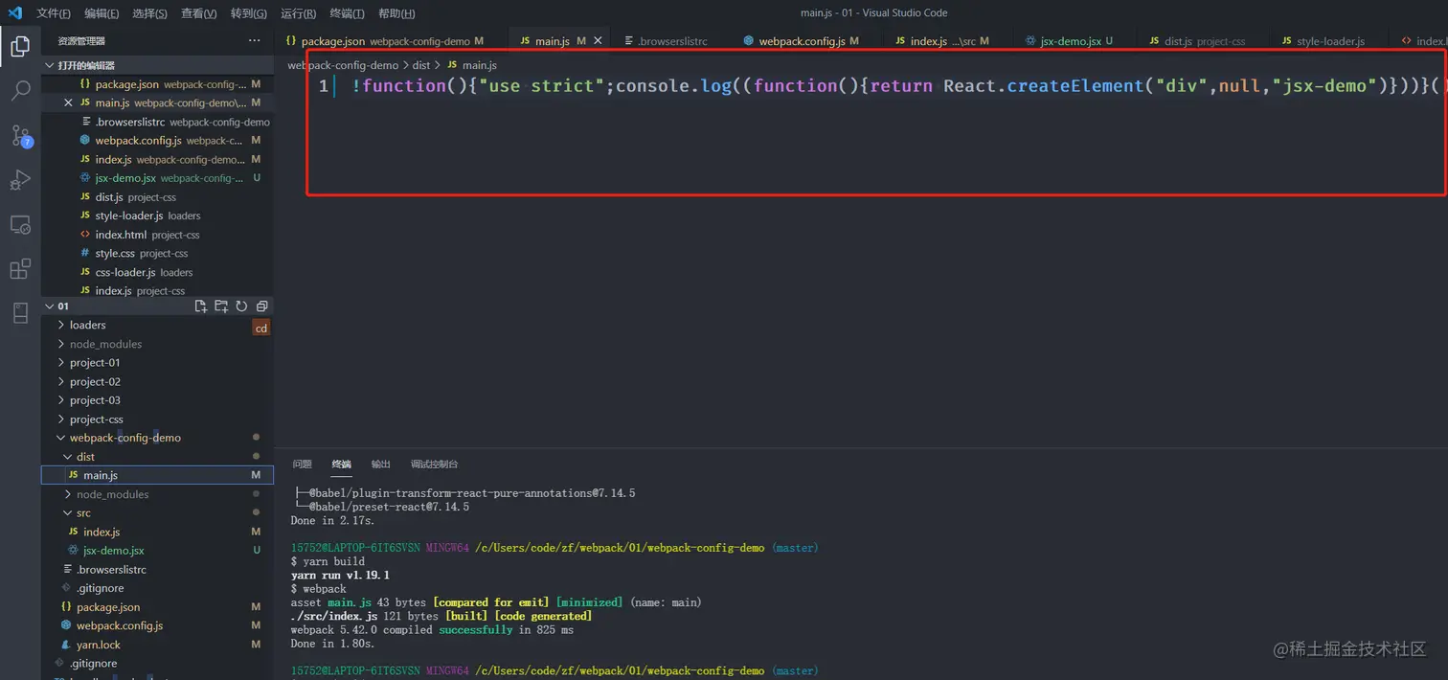The width and height of the screenshot is (1448, 680).
Task: Click the main.js breadcrumb segment
Action: pos(471,65)
